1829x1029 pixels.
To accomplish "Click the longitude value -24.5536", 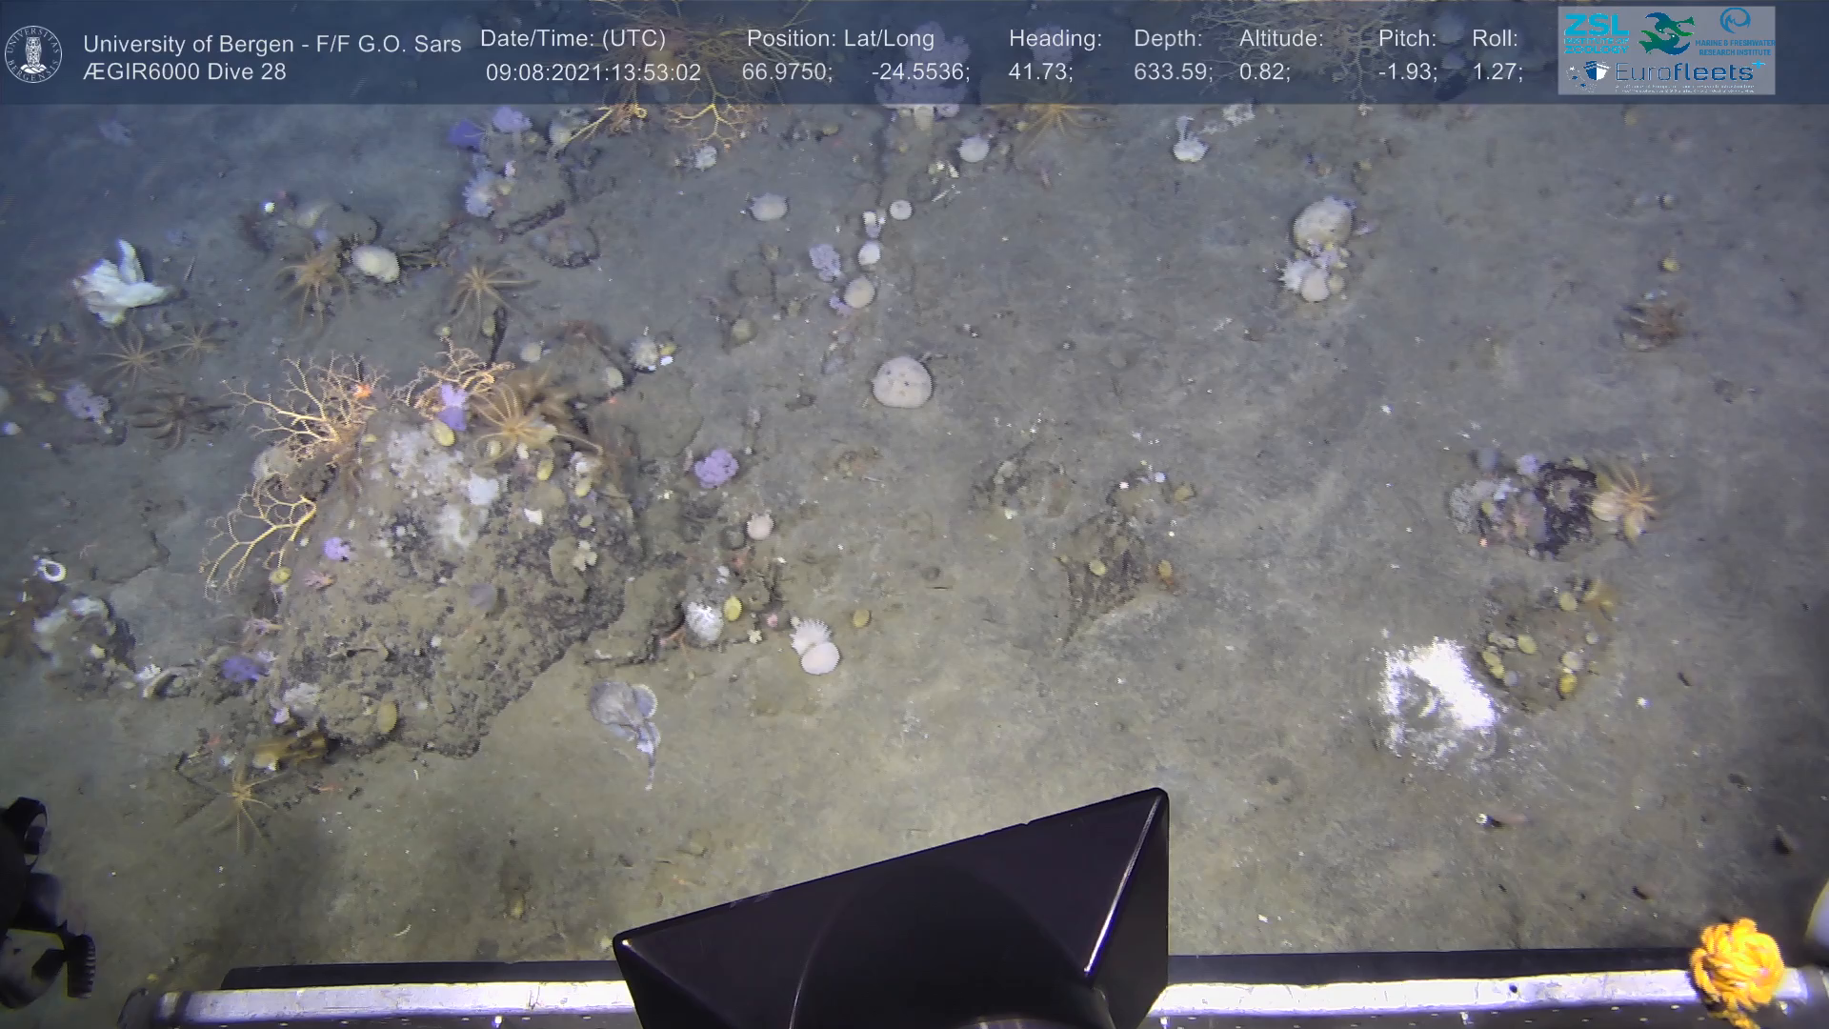I will [919, 72].
